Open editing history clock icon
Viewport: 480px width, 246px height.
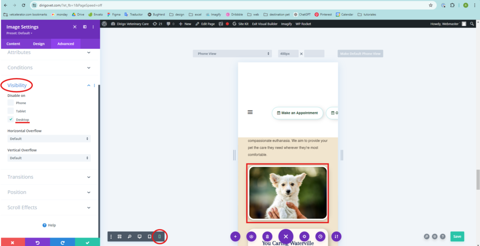tap(320, 237)
